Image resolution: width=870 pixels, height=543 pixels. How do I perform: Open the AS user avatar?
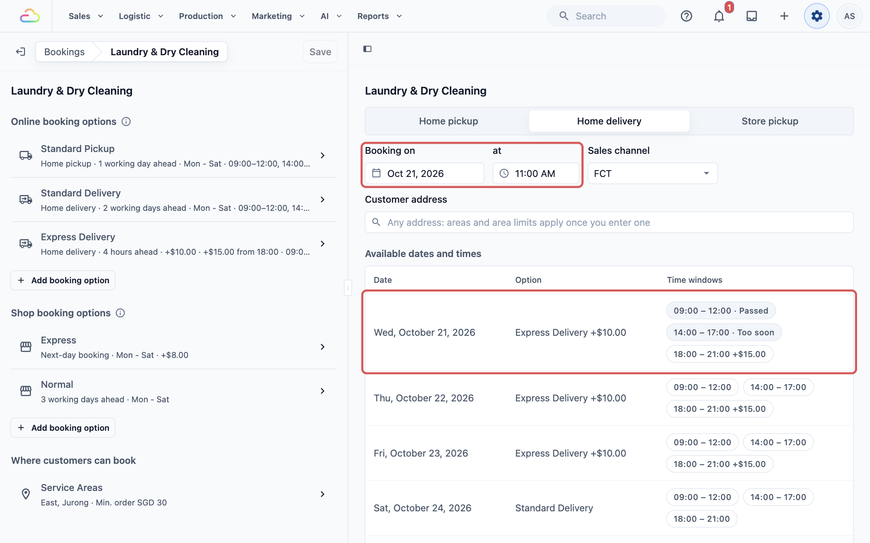point(850,16)
